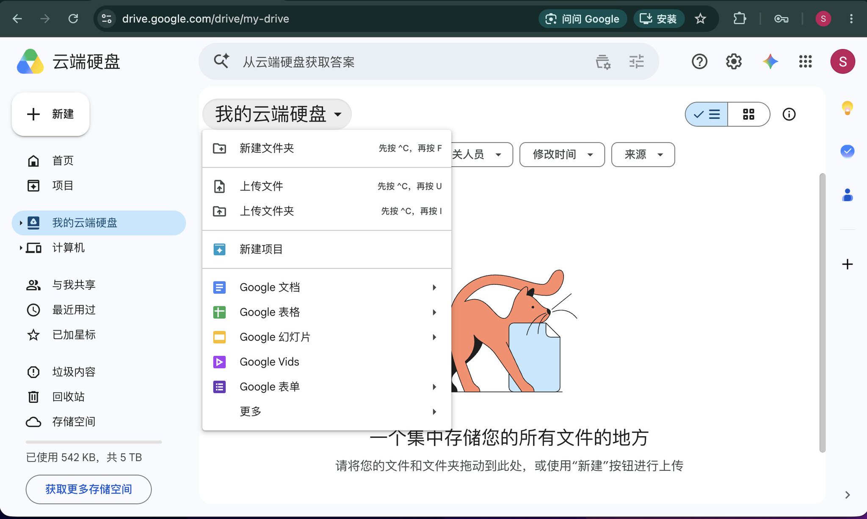Click the 问问 Google button
The image size is (867, 519).
point(583,19)
